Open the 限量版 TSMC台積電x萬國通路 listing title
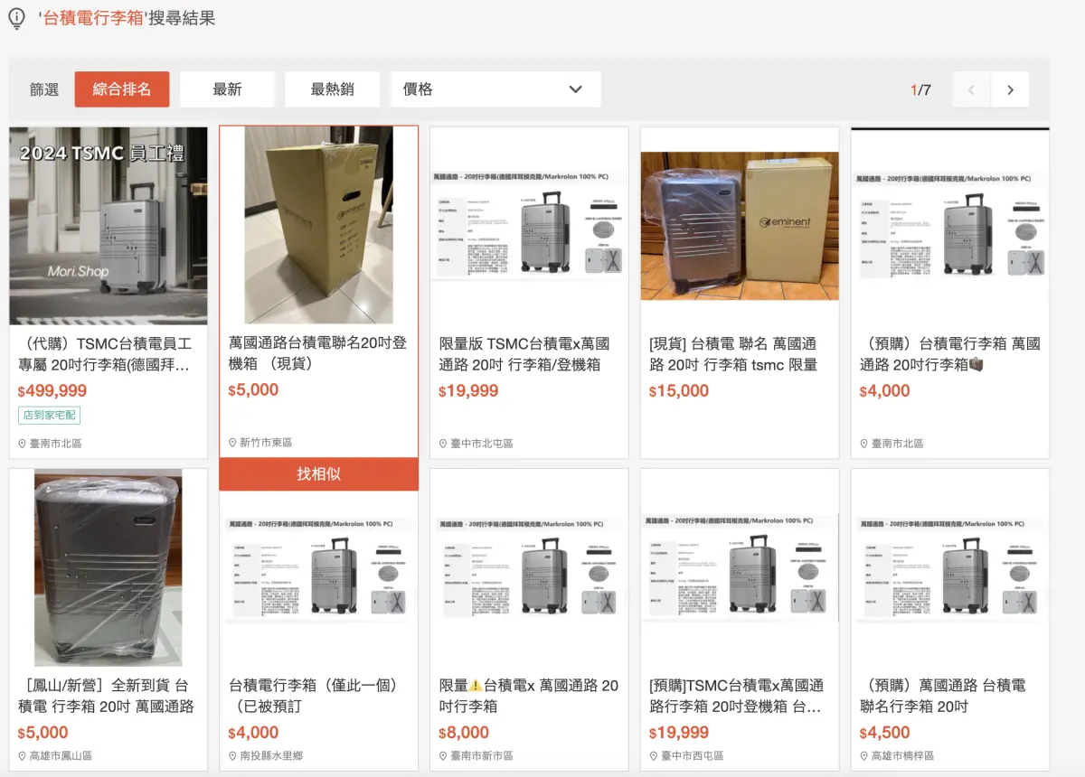This screenshot has height=777, width=1085. point(527,354)
